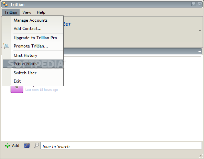Screen dimensions: 204x159
Task: Open the View menu
Action: 27,12
